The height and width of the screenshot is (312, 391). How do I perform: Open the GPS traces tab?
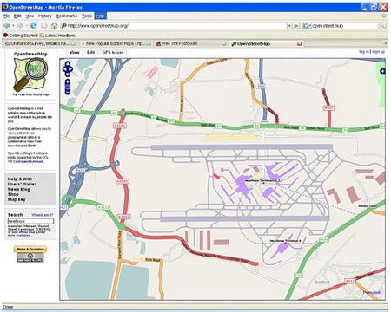coord(113,52)
